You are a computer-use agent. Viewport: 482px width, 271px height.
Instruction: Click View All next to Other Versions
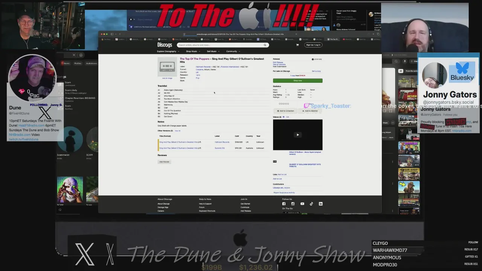177,131
